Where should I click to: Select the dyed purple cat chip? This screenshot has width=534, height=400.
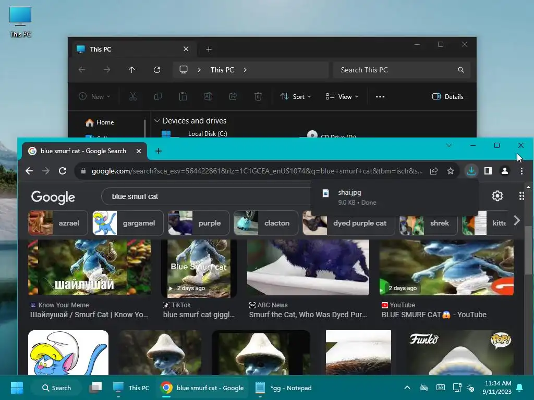click(x=349, y=223)
